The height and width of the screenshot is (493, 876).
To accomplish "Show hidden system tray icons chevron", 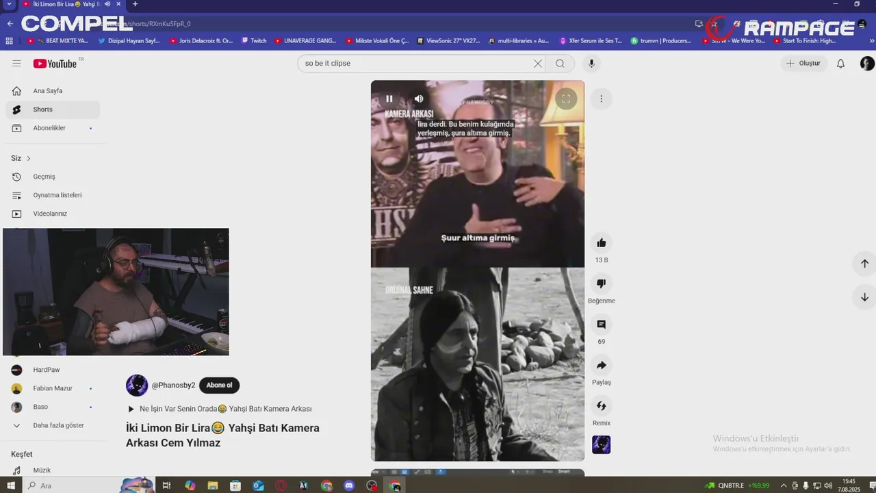I will pos(784,485).
